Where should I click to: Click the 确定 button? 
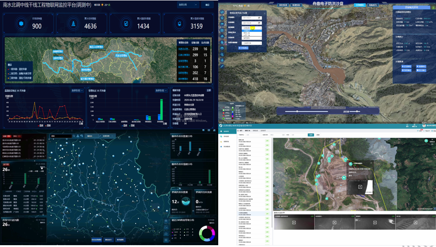207,5
